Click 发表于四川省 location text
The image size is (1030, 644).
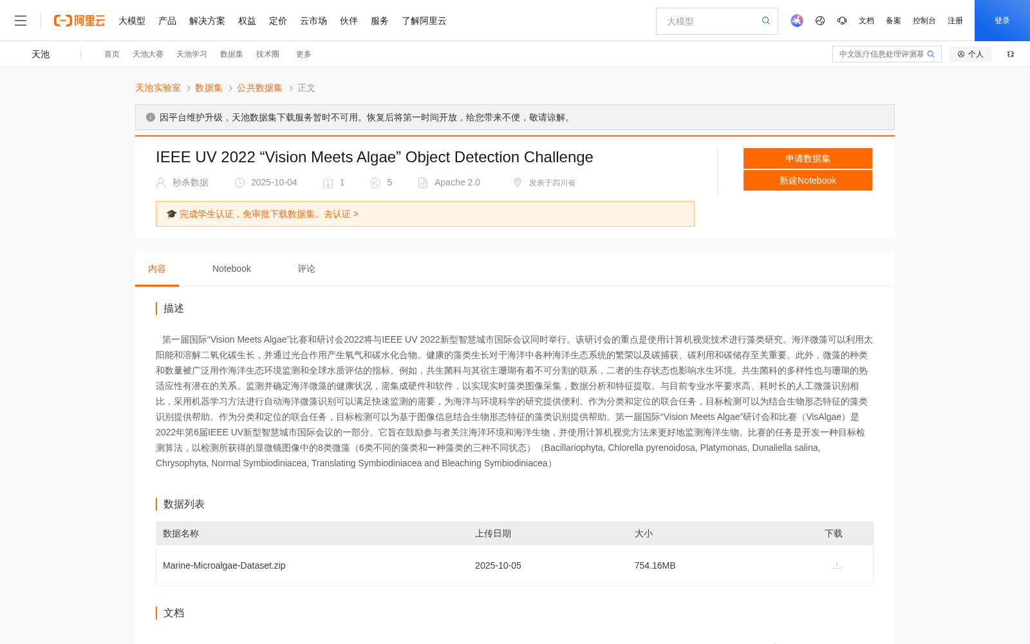pos(552,183)
